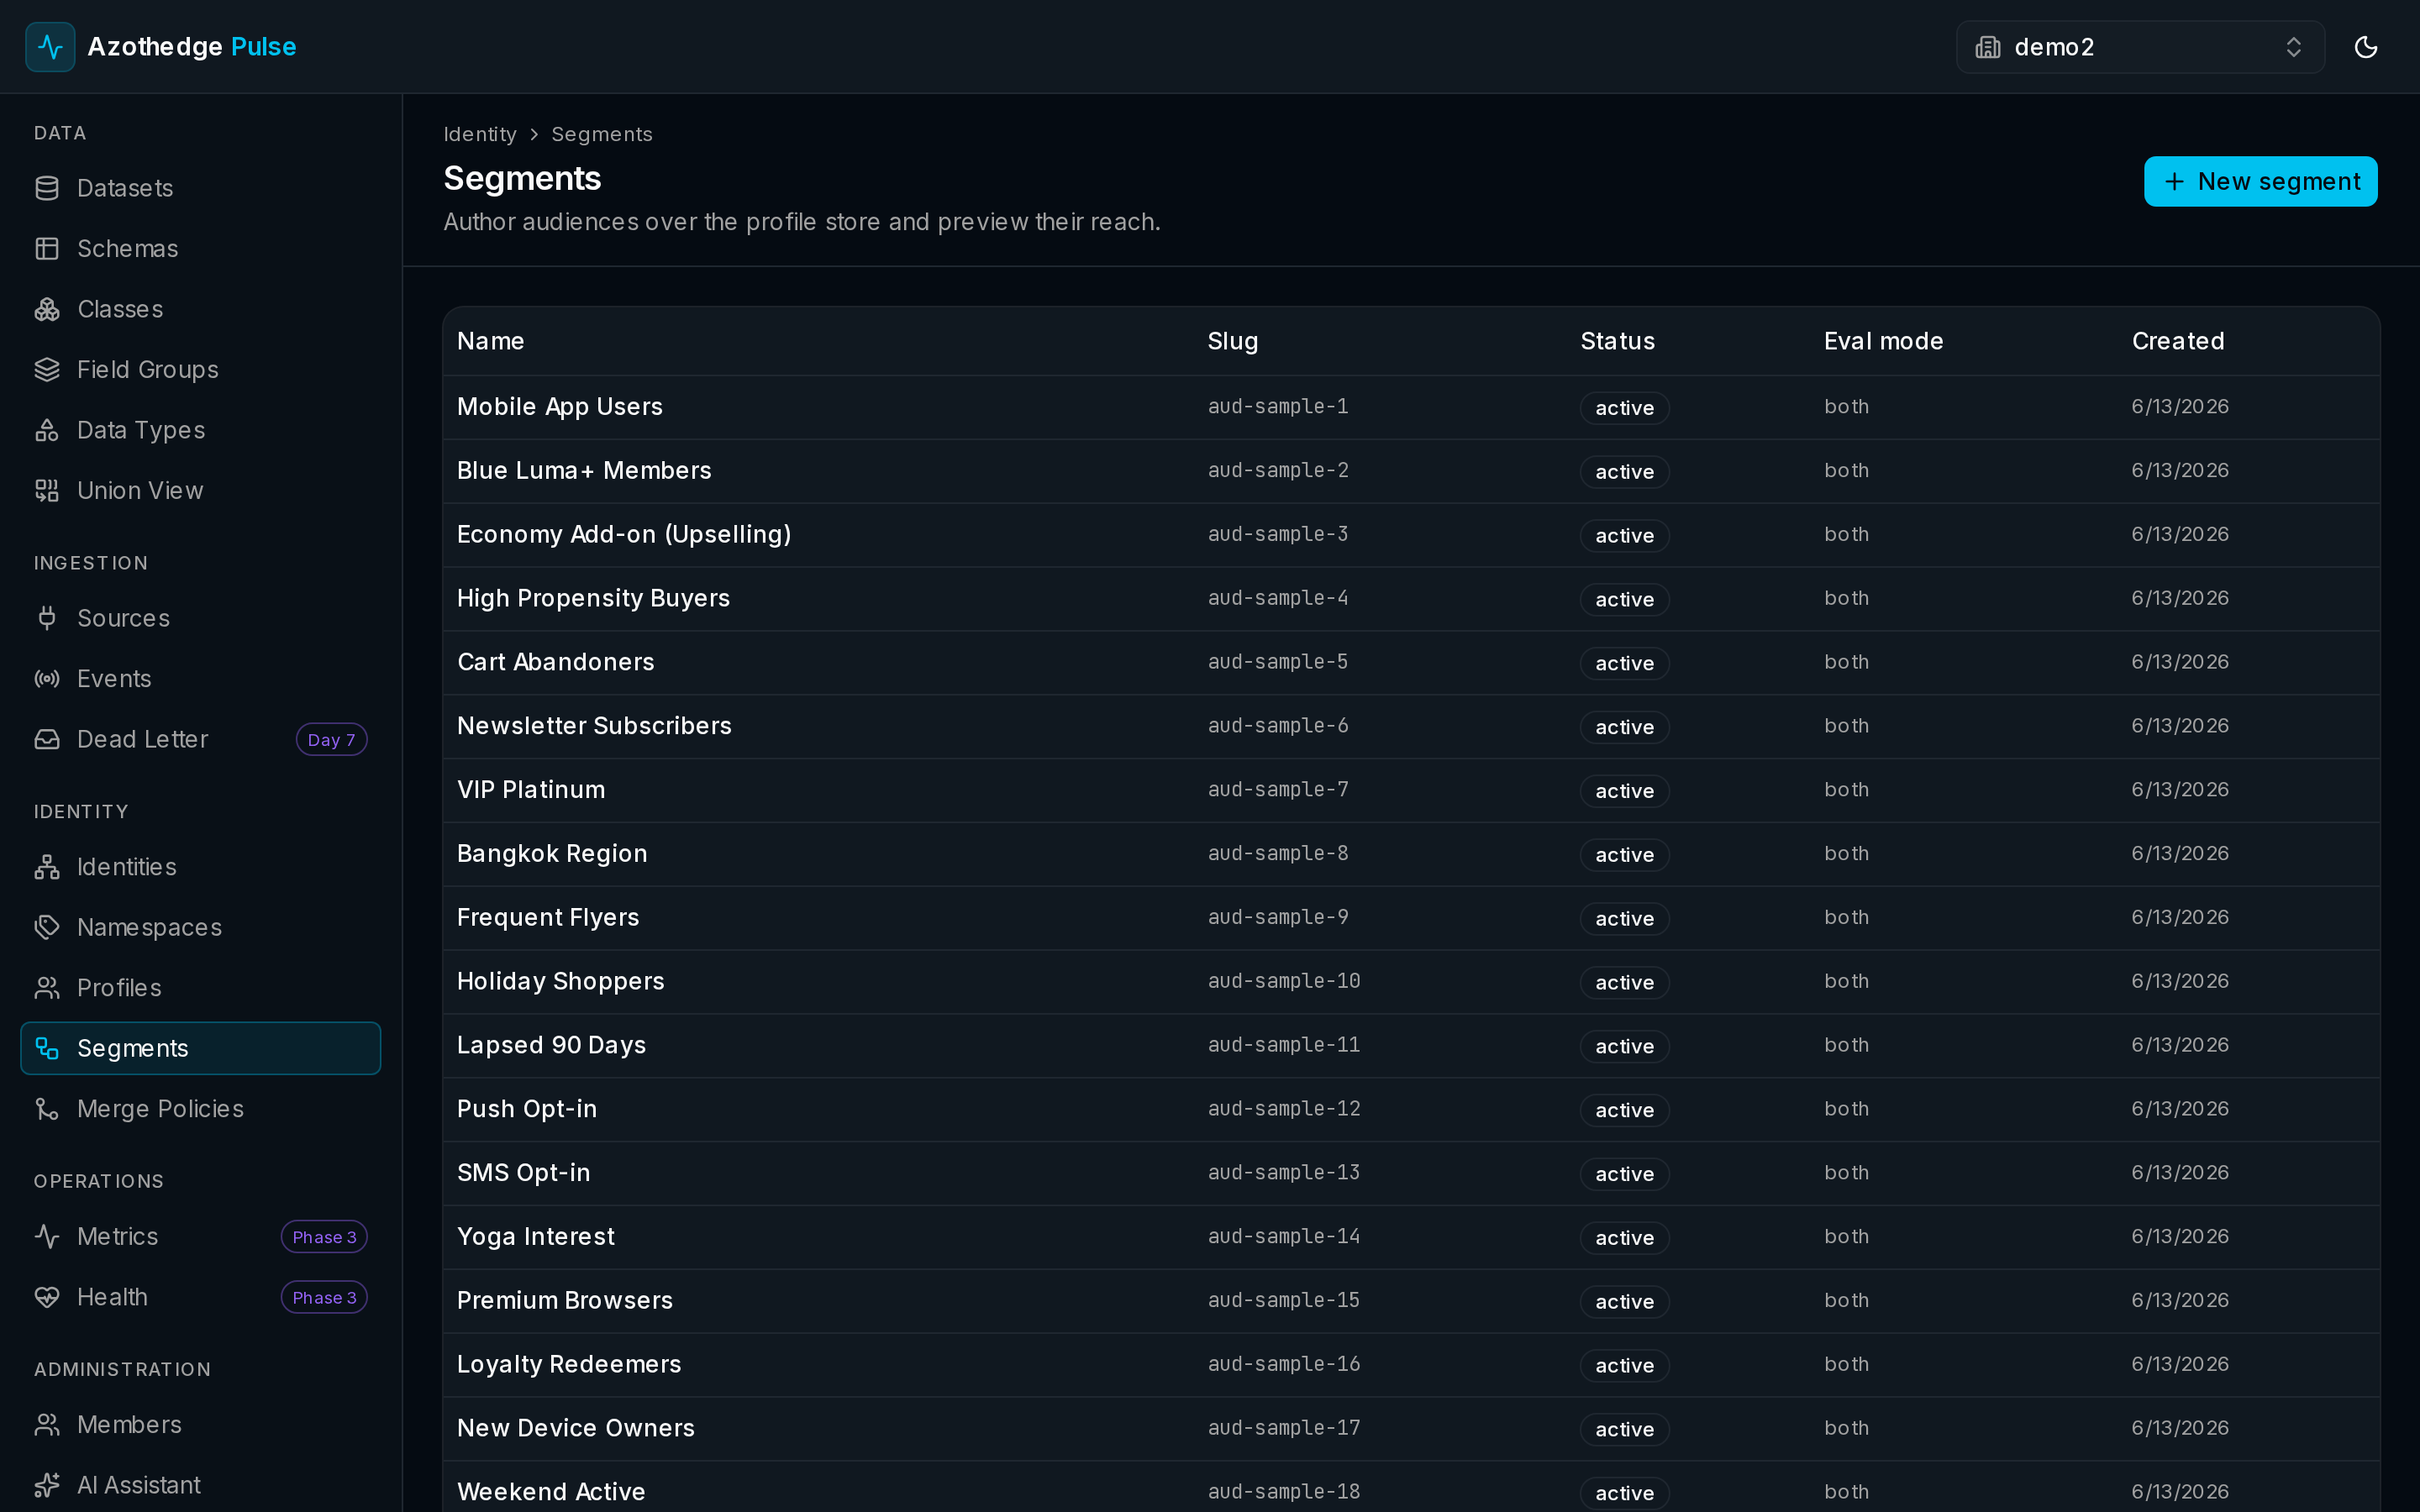Select the VIP Platinum row
Image resolution: width=2420 pixels, height=1512 pixels.
pyautogui.click(x=1411, y=790)
